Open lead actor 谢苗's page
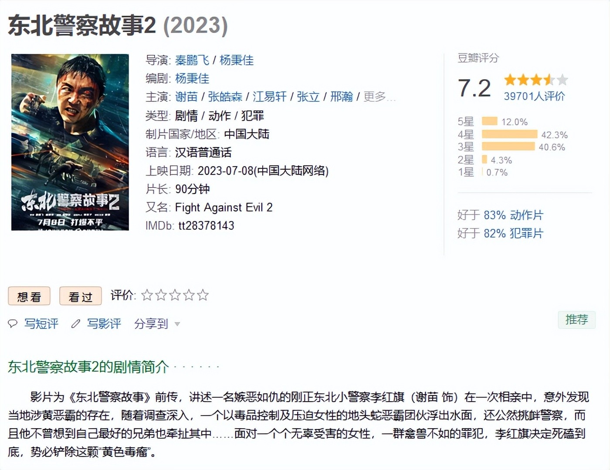Screen dimensions: 610x470 [x=186, y=97]
